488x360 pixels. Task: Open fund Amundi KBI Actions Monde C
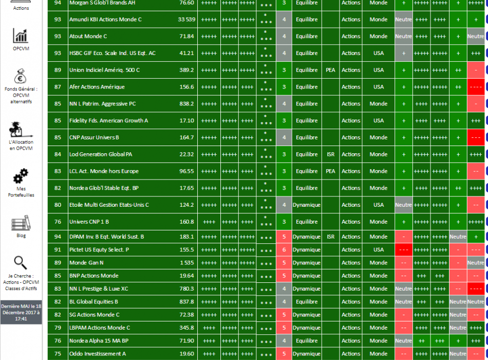coord(105,20)
